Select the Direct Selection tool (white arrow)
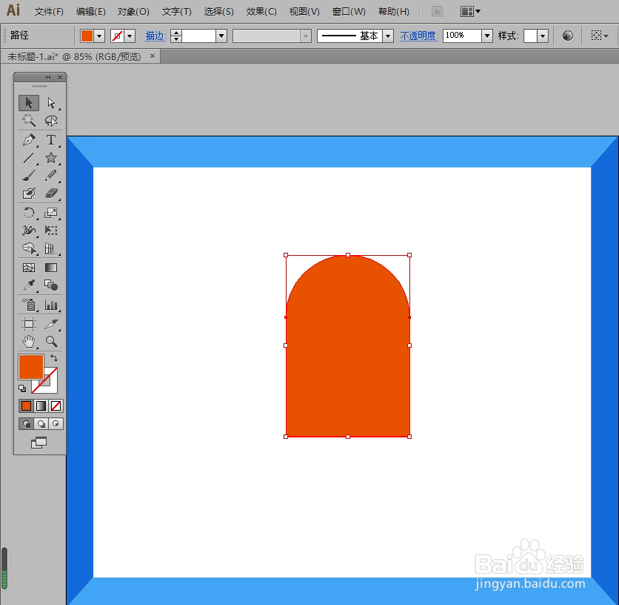This screenshot has height=605, width=619. (x=51, y=103)
